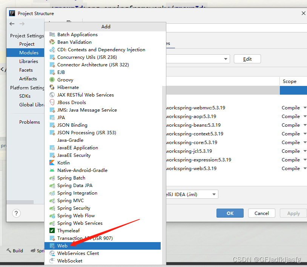Click the Forward navigation arrow
Image resolution: width=307 pixels, height=267 pixels.
(x=22, y=24)
